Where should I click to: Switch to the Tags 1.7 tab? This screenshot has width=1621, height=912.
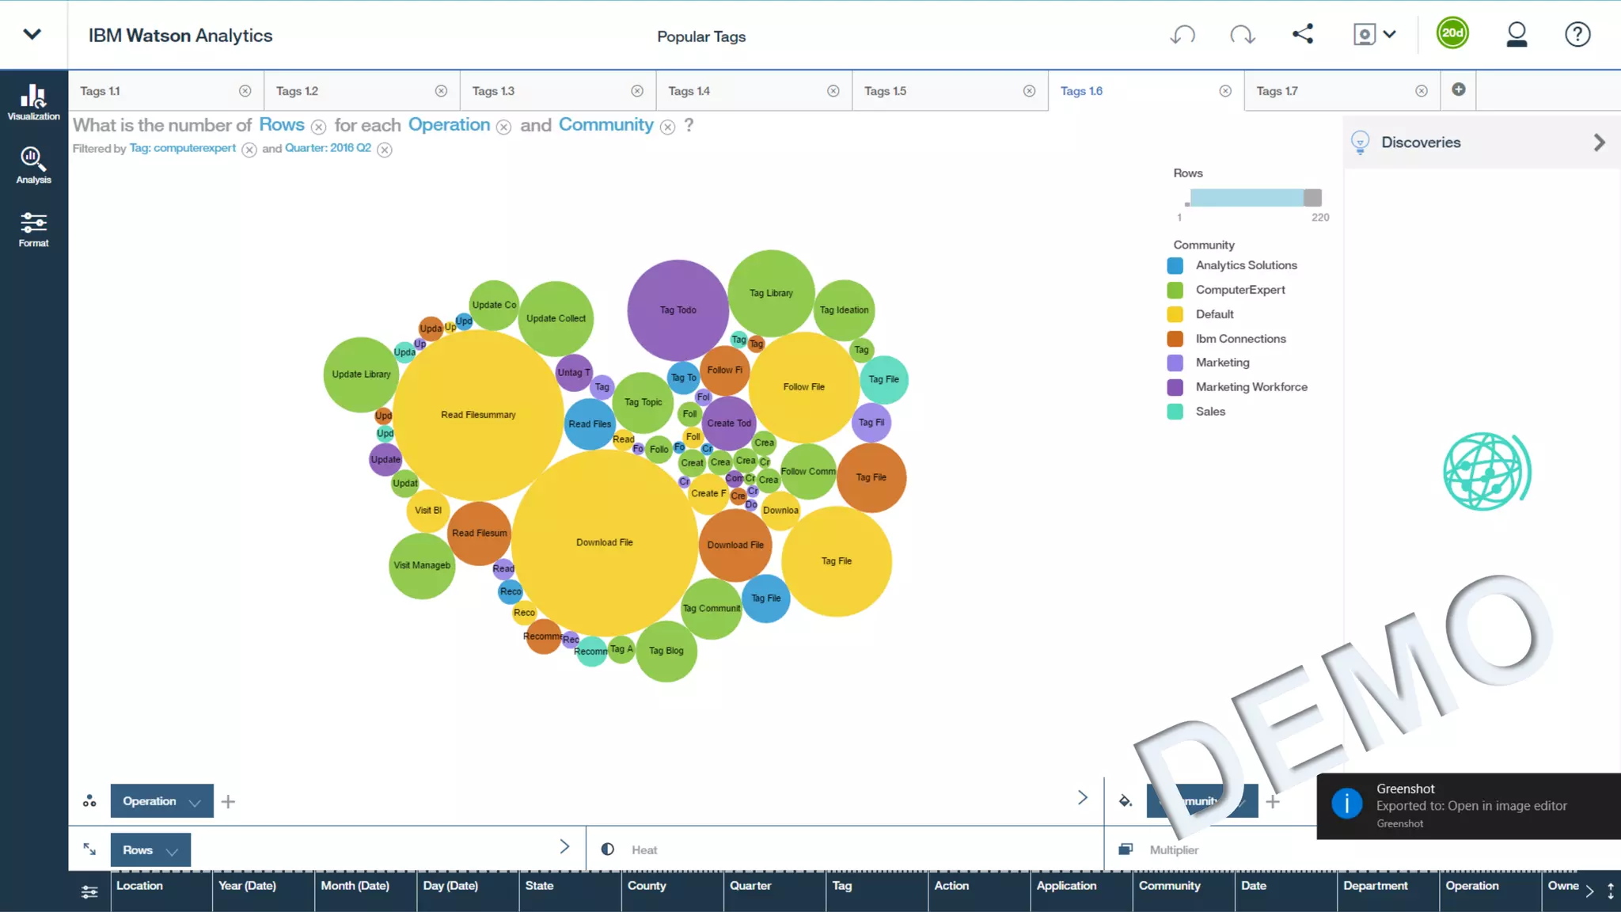pyautogui.click(x=1277, y=91)
